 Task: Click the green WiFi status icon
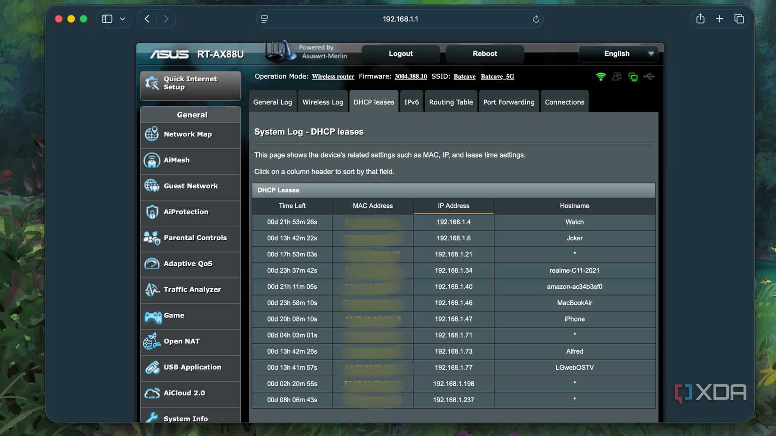[601, 77]
